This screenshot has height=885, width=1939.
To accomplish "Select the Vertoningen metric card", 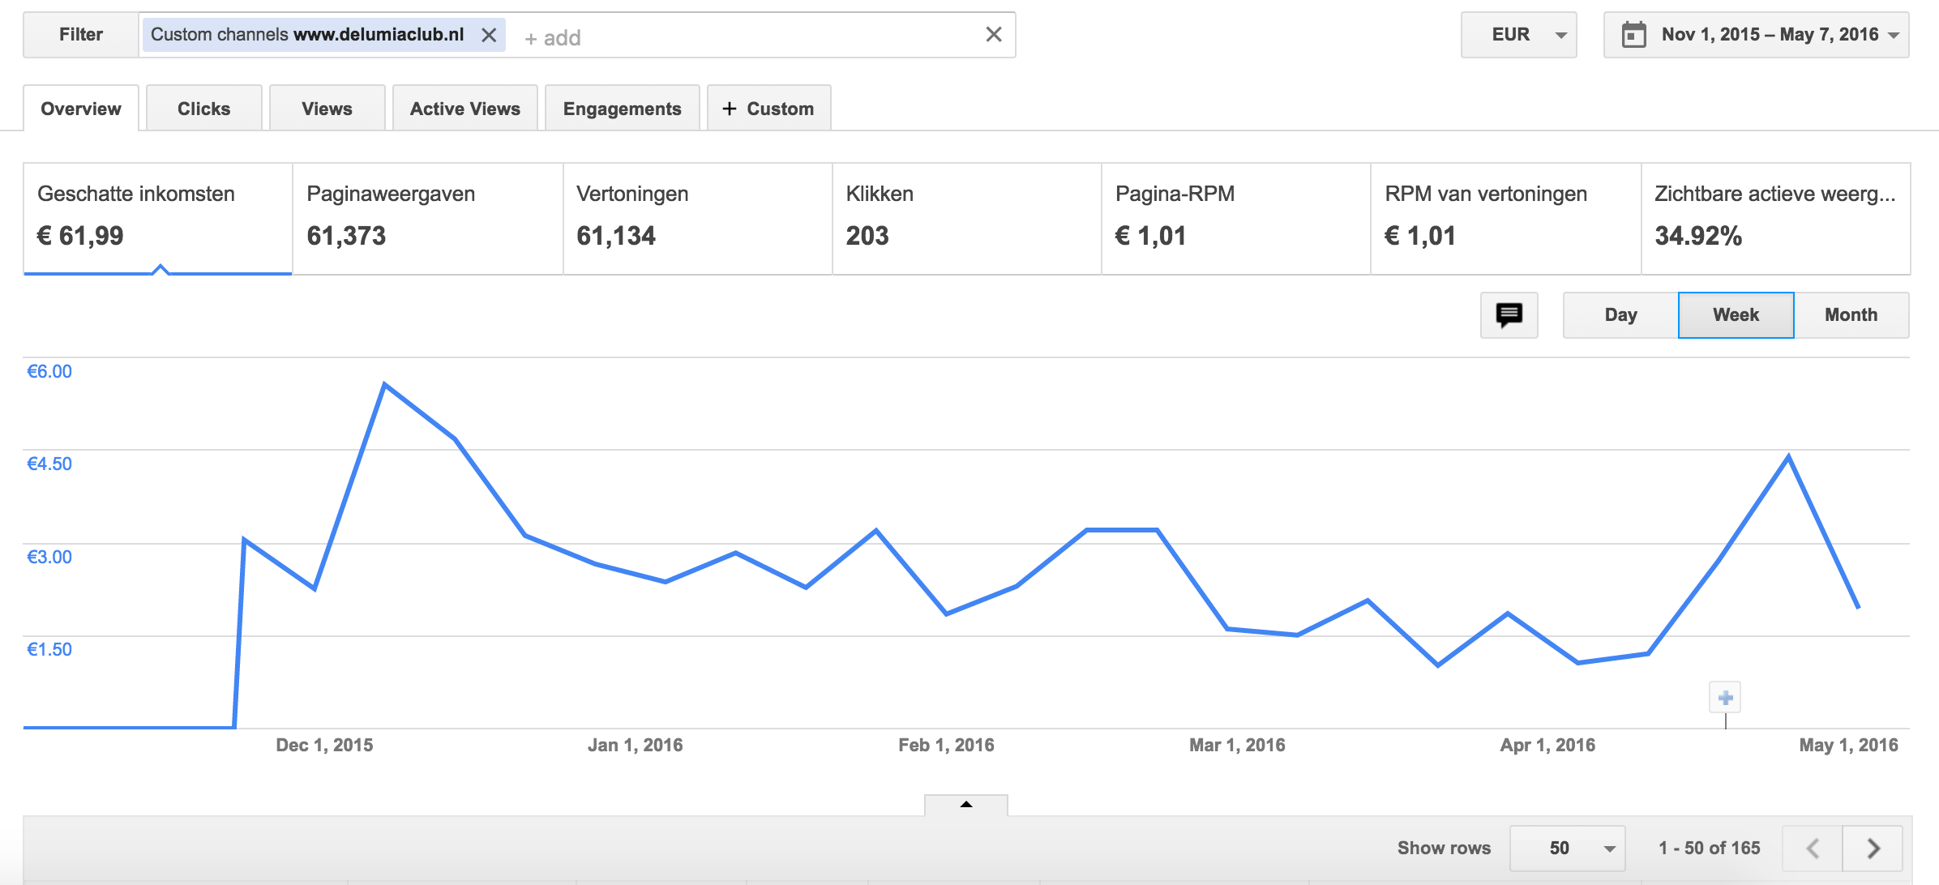I will point(697,219).
